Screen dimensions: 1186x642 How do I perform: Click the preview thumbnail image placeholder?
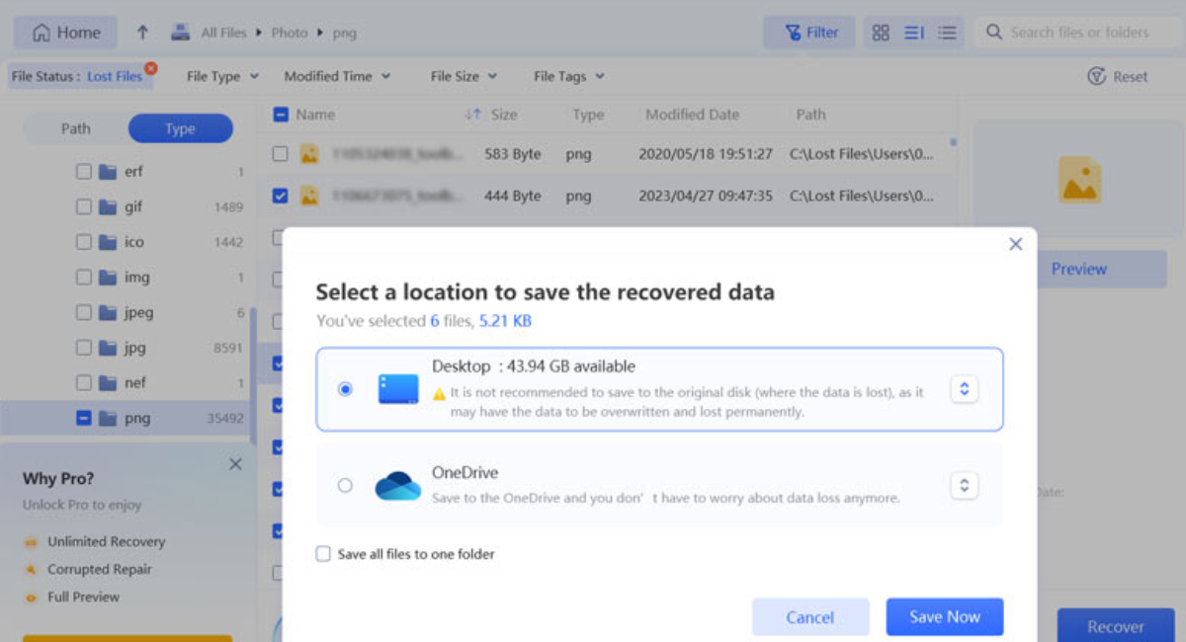(1079, 180)
